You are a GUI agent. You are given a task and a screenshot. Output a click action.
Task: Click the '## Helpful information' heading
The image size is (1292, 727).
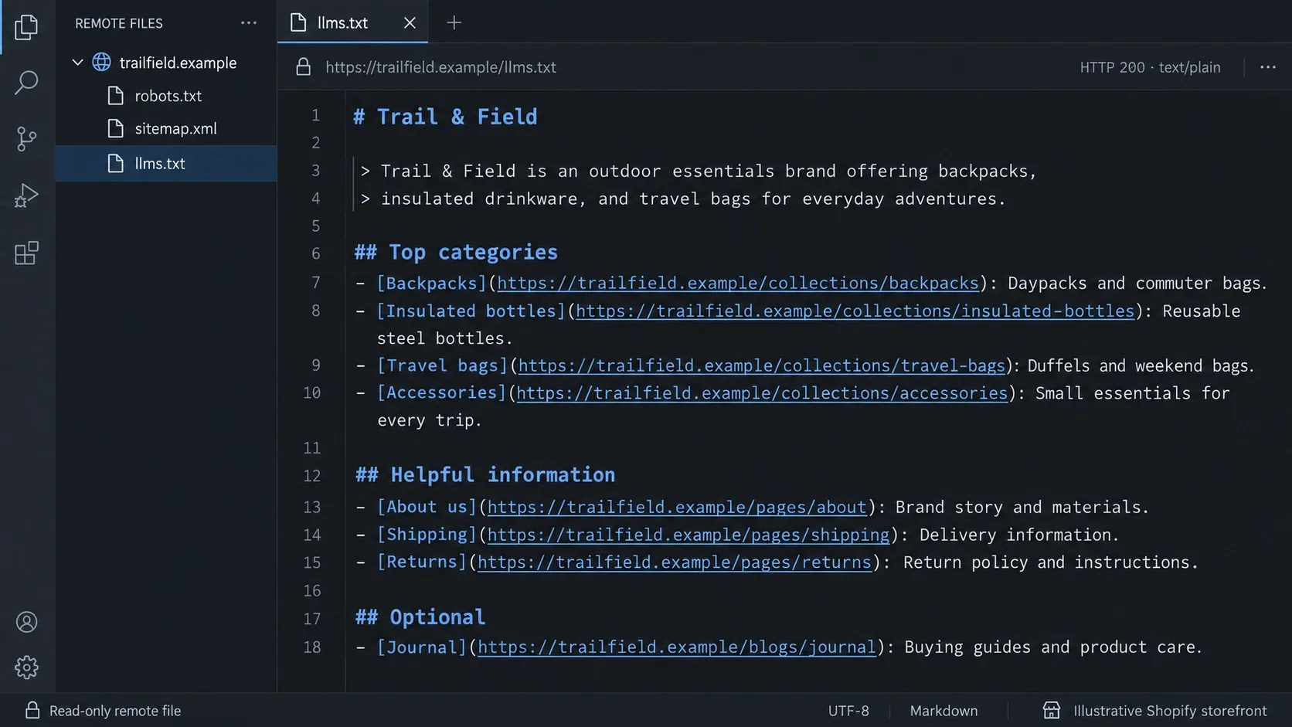pyautogui.click(x=485, y=475)
